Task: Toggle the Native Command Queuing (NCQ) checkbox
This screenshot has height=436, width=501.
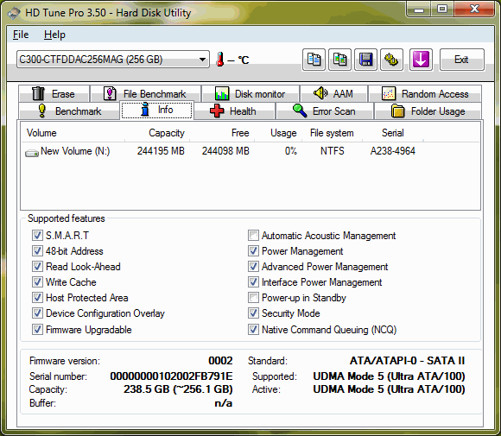Action: tap(253, 329)
